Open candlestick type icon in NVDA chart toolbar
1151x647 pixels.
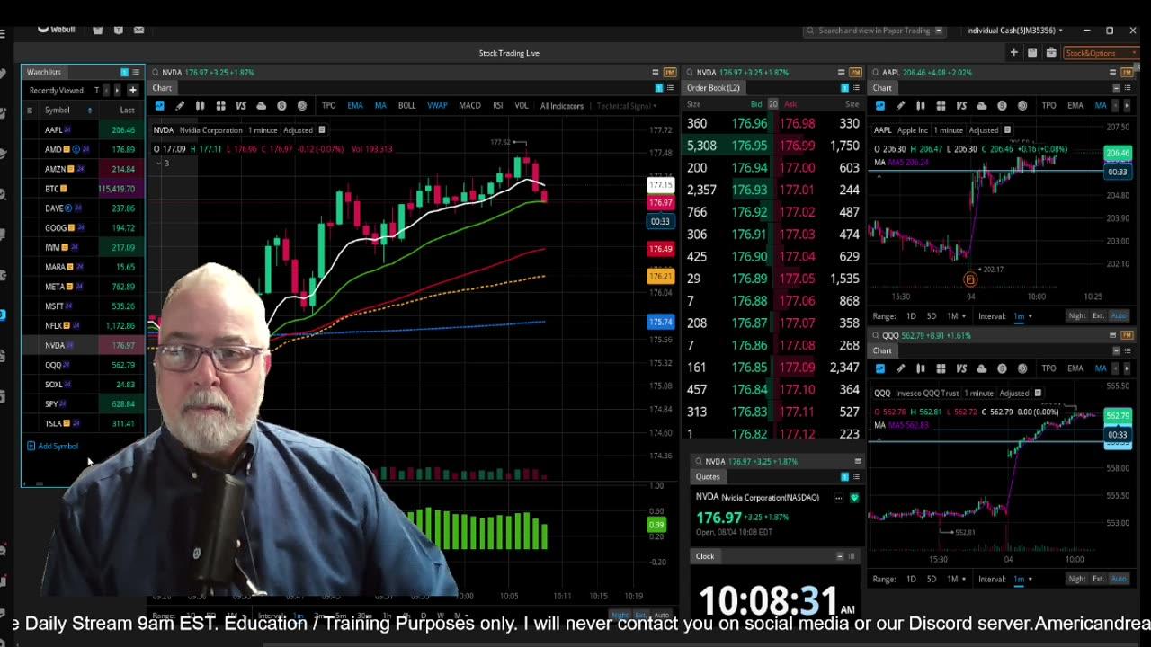(200, 106)
